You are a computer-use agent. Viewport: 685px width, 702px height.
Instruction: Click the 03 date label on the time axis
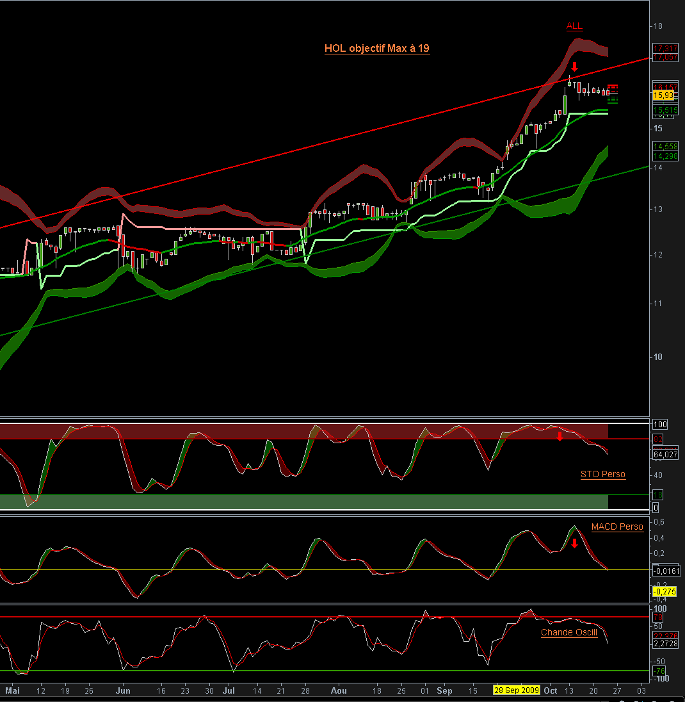pyautogui.click(x=641, y=691)
